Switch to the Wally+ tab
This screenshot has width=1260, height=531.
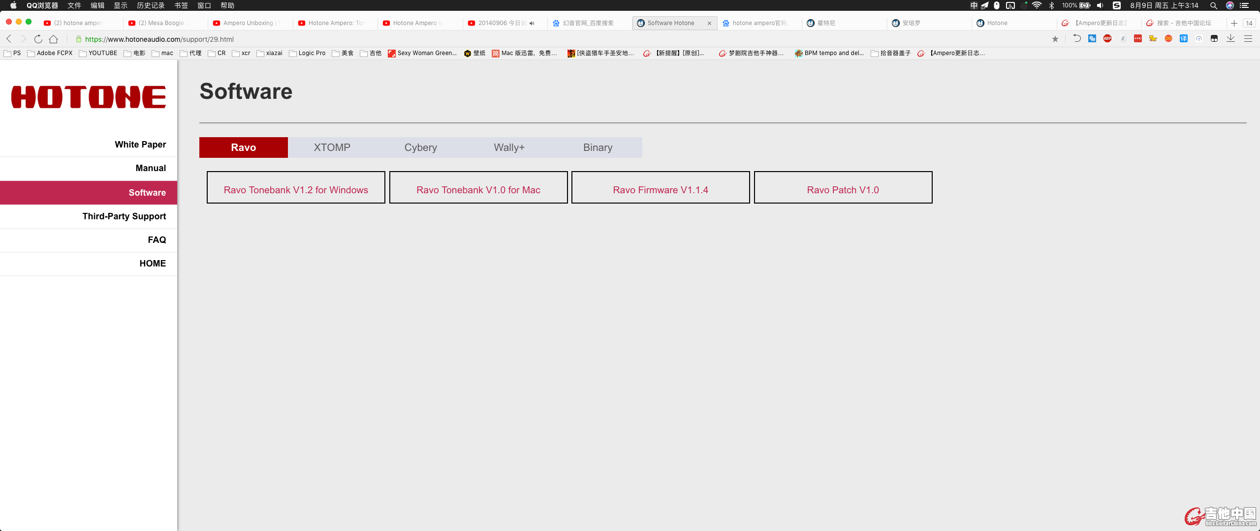tap(509, 147)
